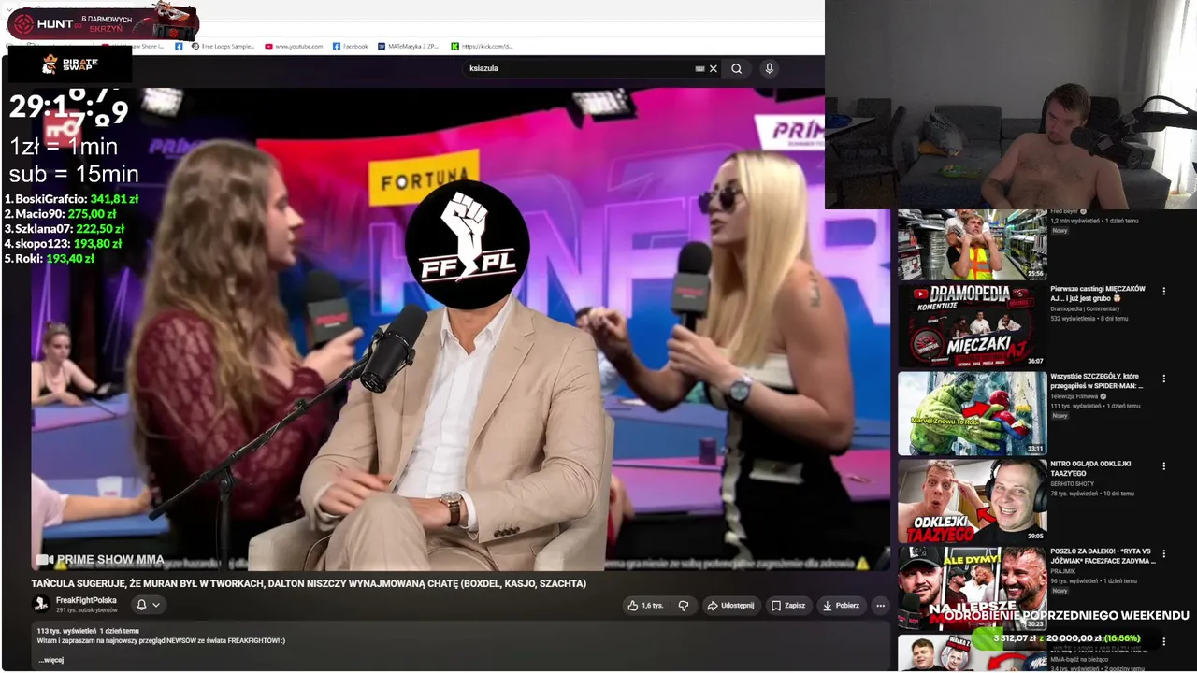Dislike the video with the thumbs-down icon
1197x673 pixels.
click(x=684, y=606)
